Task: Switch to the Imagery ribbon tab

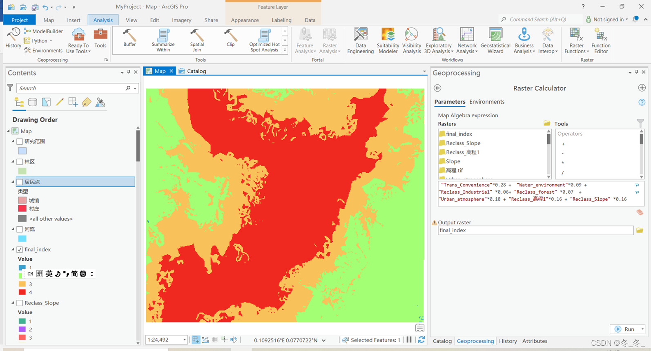Action: pyautogui.click(x=181, y=20)
